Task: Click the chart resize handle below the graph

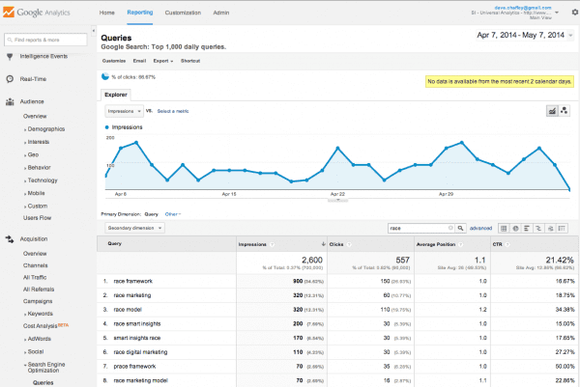Action: pyautogui.click(x=337, y=201)
